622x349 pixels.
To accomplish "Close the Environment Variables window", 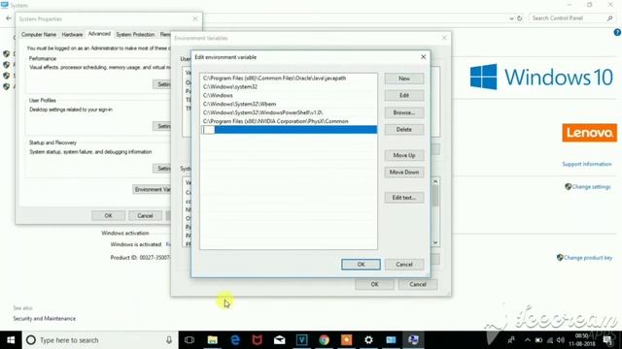I will pos(444,38).
